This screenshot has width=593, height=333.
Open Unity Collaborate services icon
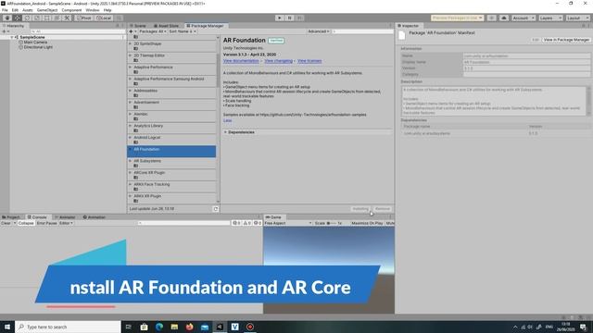tap(492, 18)
